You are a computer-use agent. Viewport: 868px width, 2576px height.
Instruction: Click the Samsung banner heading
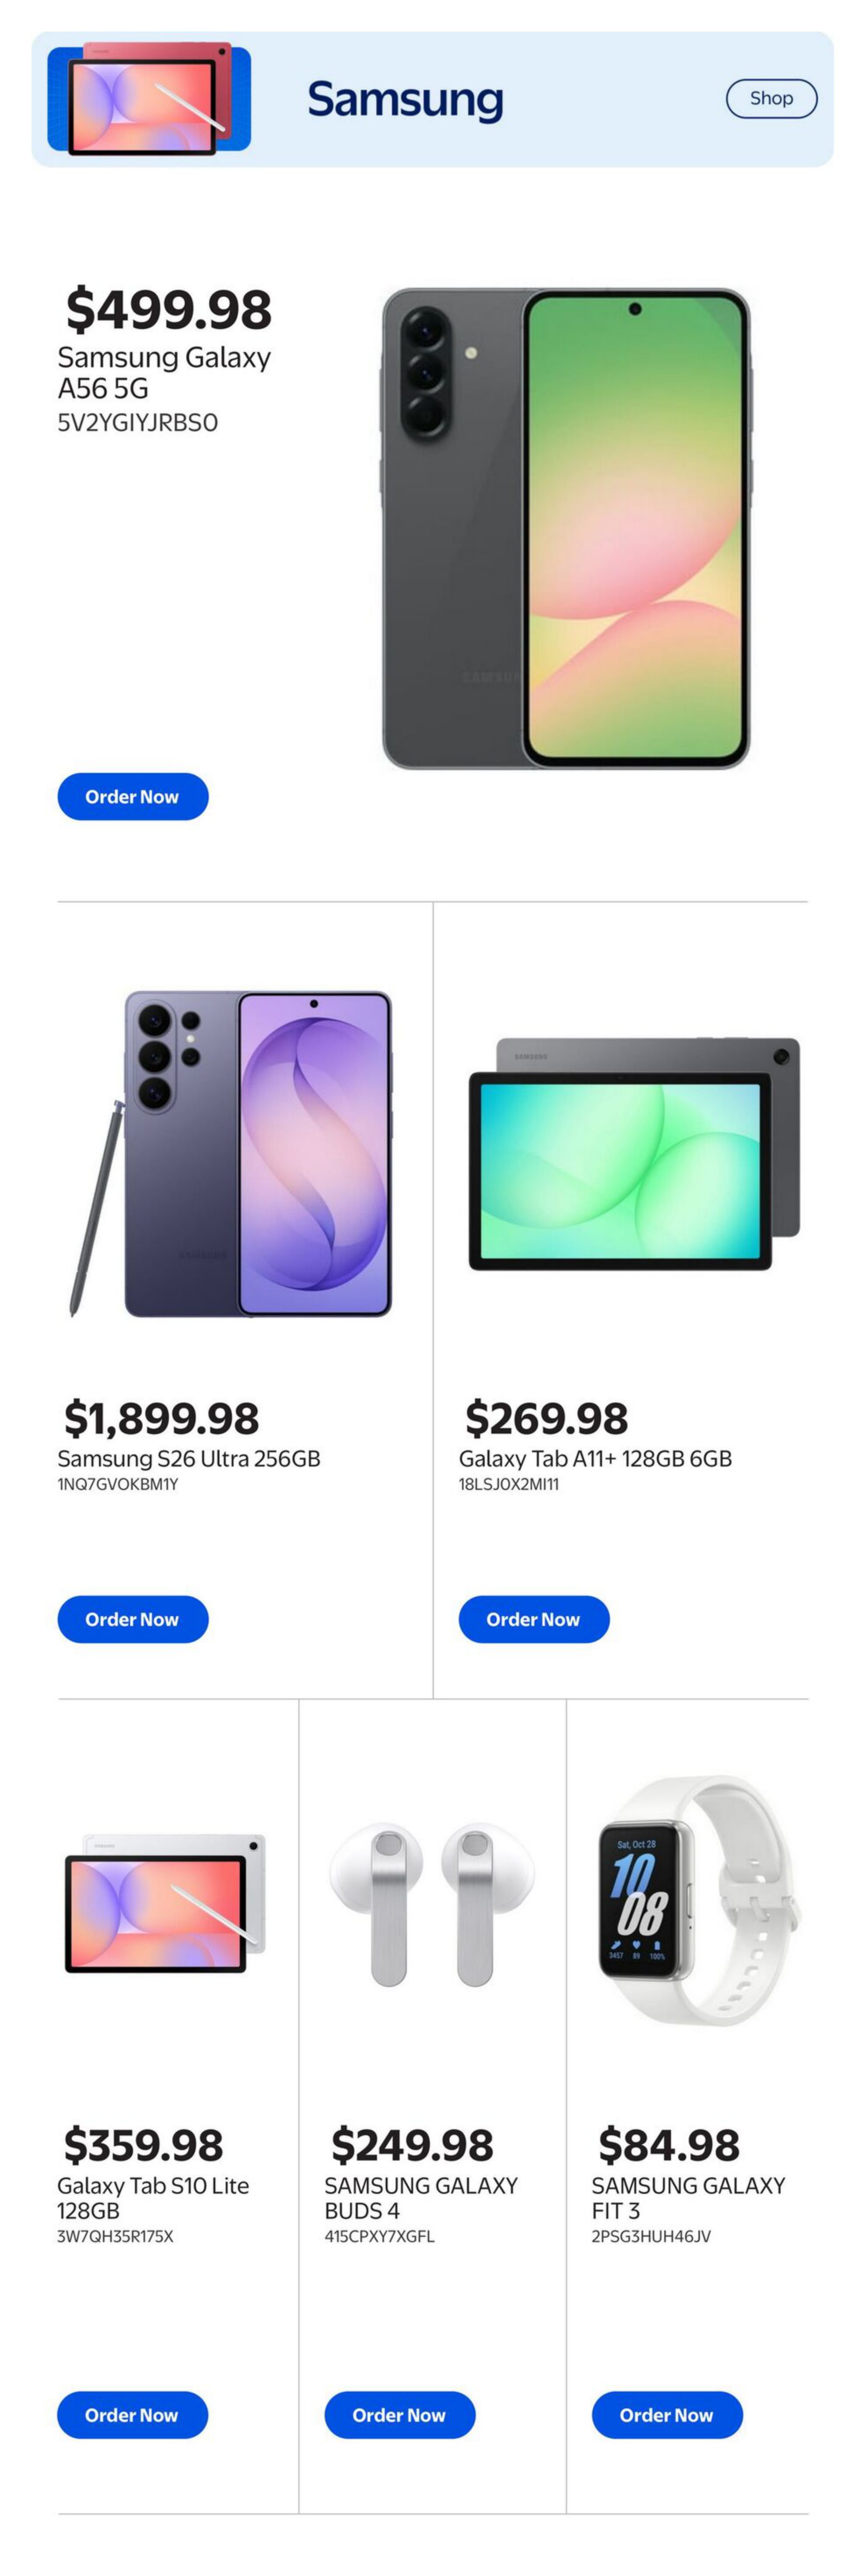tap(405, 100)
